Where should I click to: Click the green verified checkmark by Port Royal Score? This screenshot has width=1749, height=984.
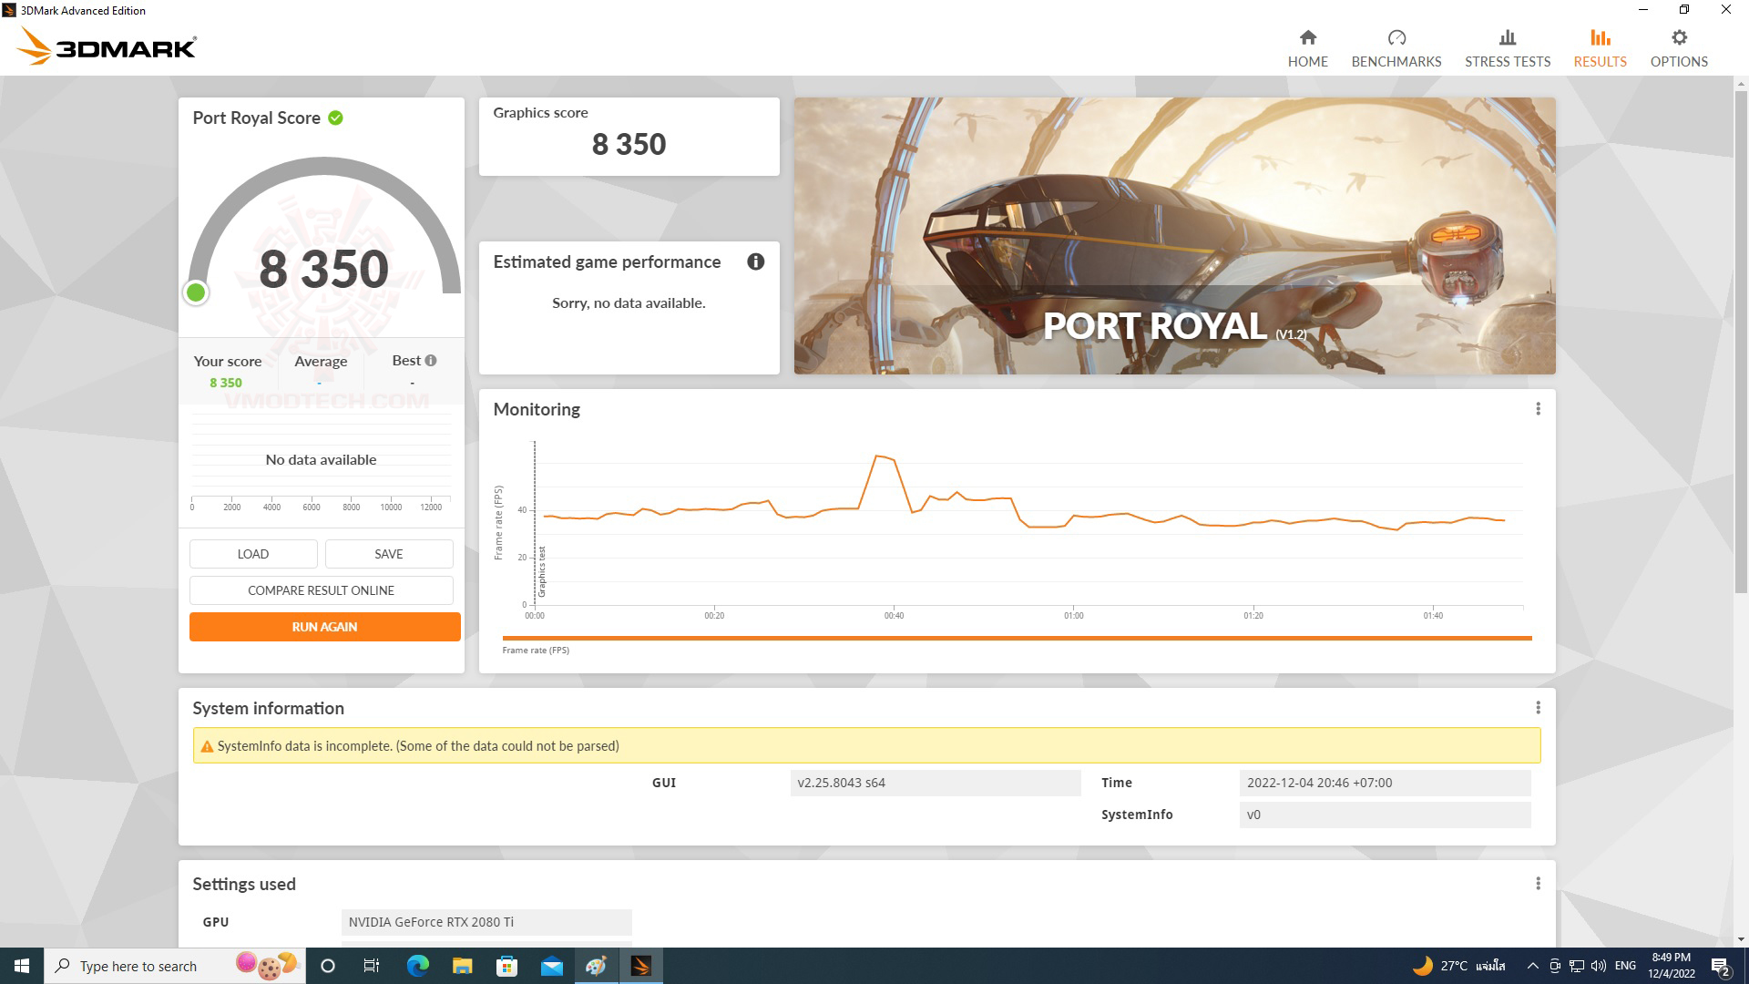[333, 117]
